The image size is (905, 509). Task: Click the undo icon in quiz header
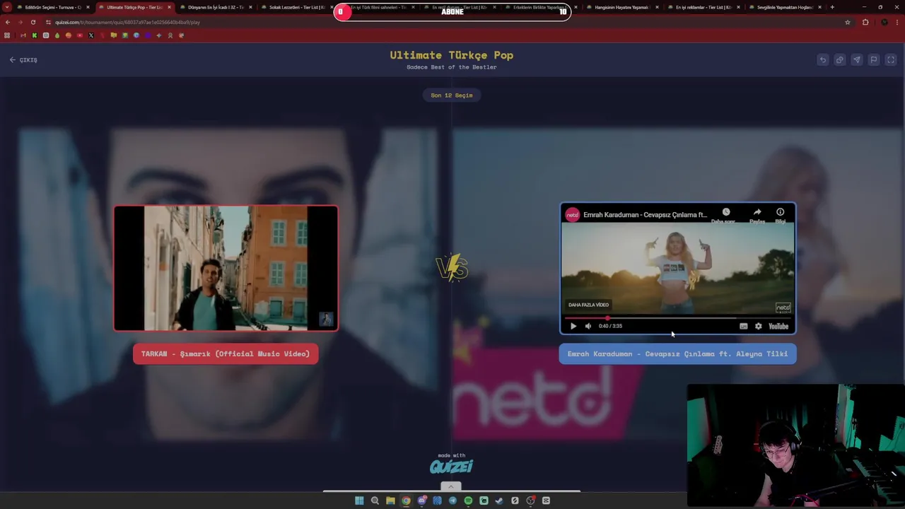click(x=822, y=60)
